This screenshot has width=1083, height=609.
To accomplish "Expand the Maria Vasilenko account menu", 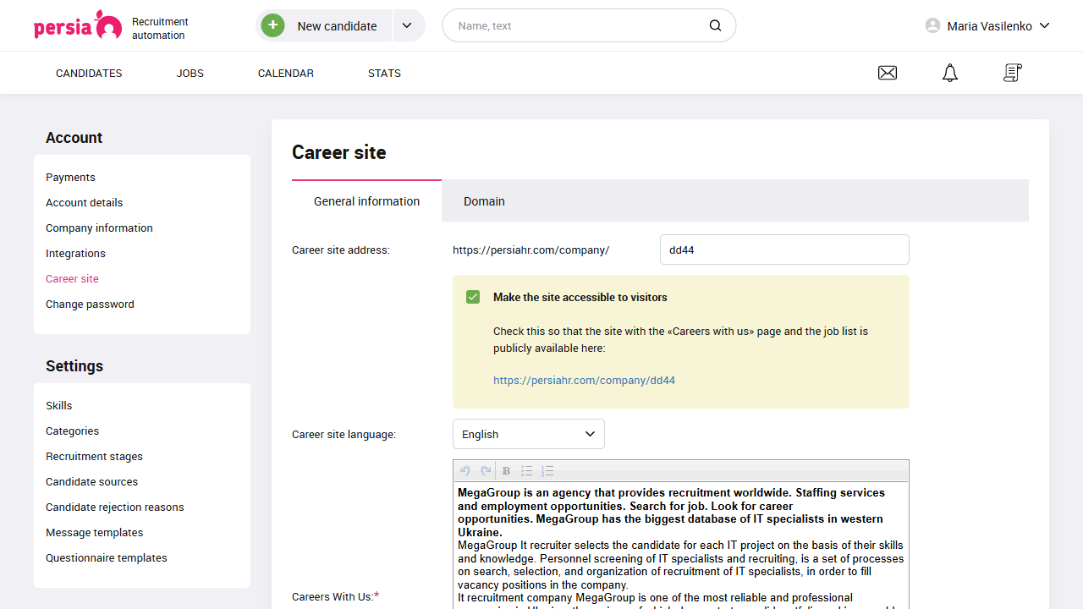I will (1046, 25).
